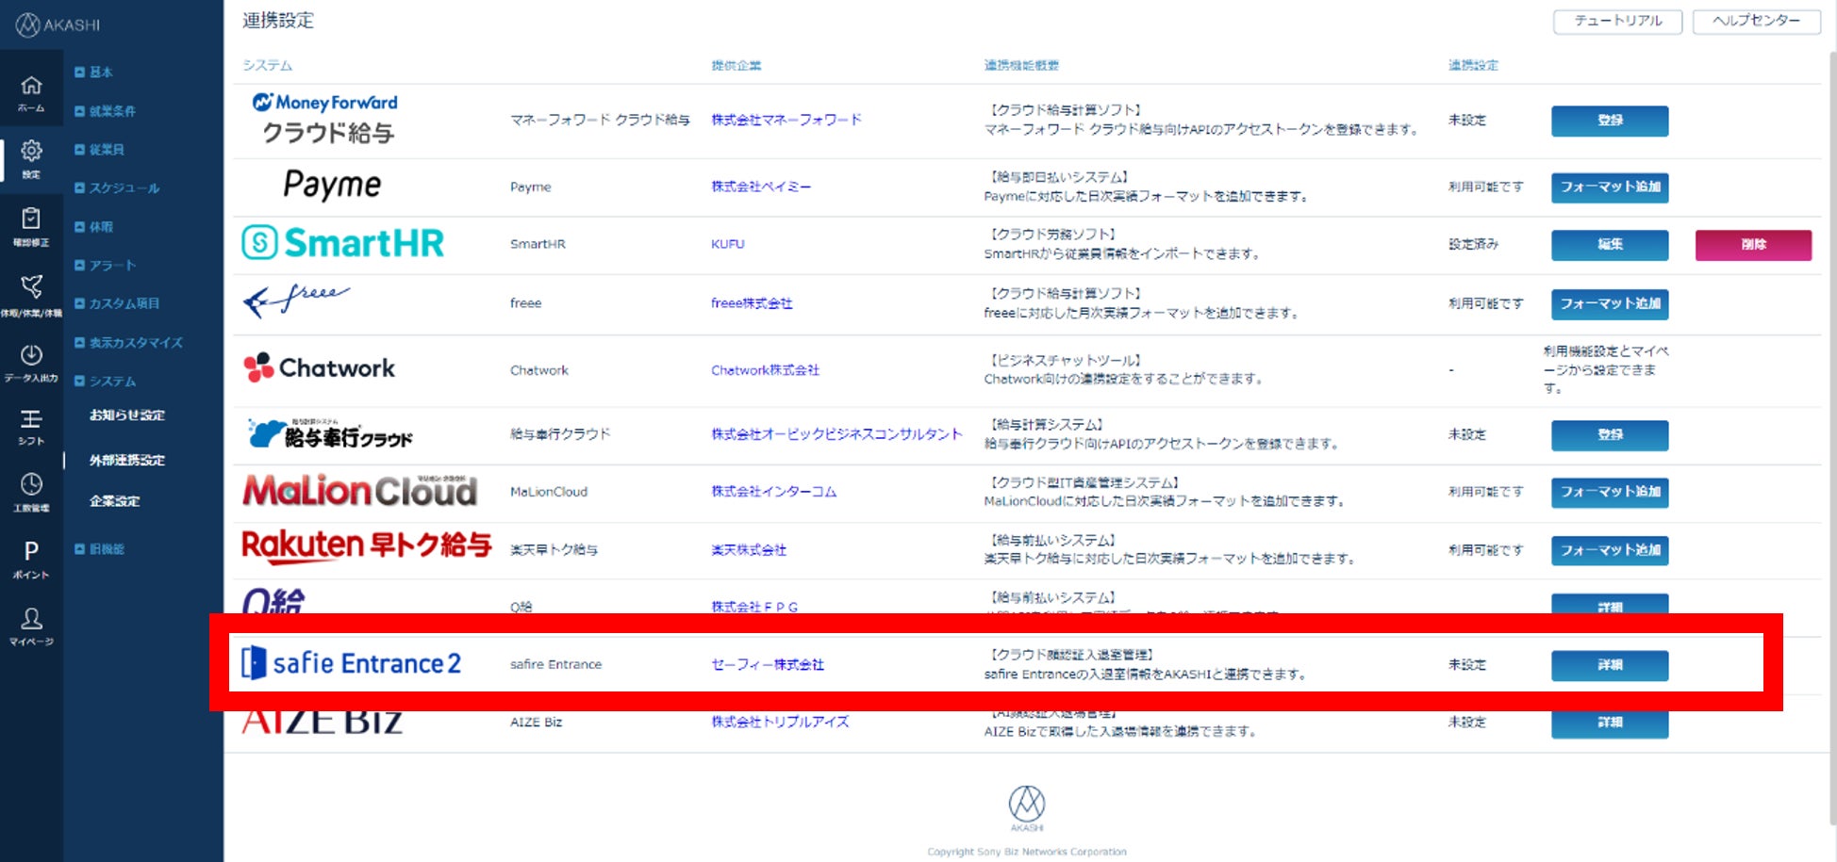Expand the スケジュール section
1837x862 pixels.
[117, 188]
